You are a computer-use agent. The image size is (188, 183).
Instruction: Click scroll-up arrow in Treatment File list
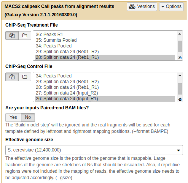pos(180,34)
